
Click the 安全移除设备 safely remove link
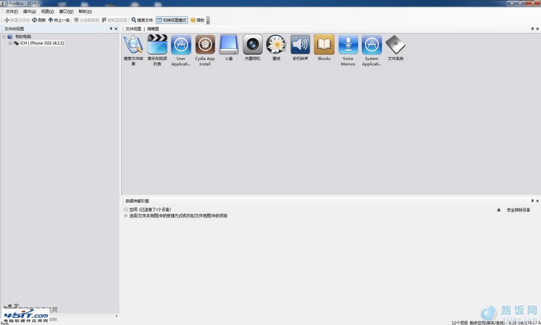point(519,210)
